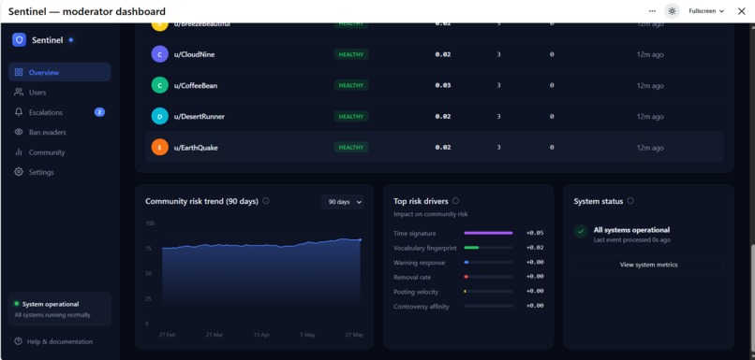The width and height of the screenshot is (755, 360).
Task: Click the 12m ago timestamp for u/DesertRunner
Action: (x=650, y=116)
